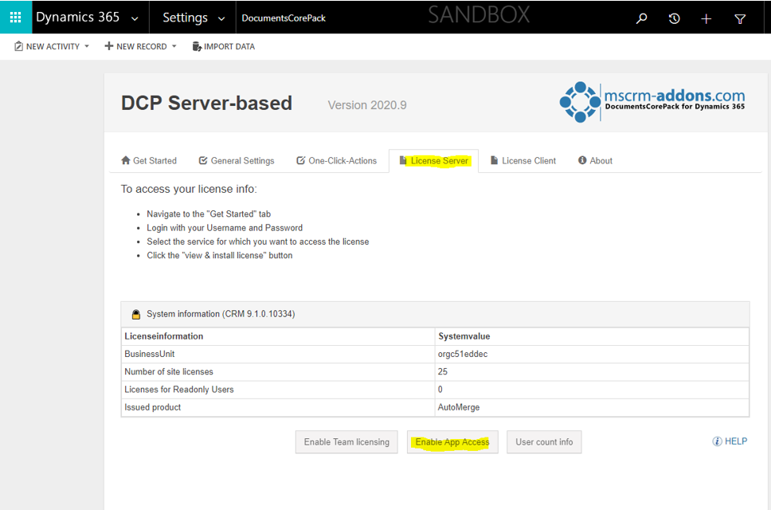
Task: Switch to the One-Click-Actions tab
Action: click(336, 161)
